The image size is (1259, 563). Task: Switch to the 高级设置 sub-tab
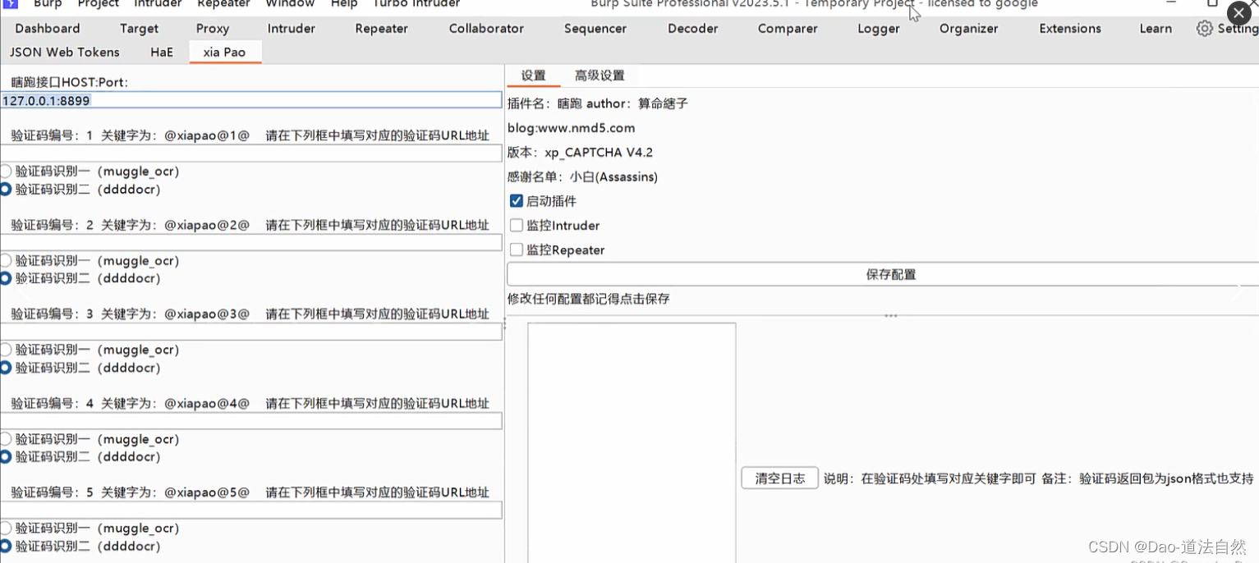click(600, 76)
